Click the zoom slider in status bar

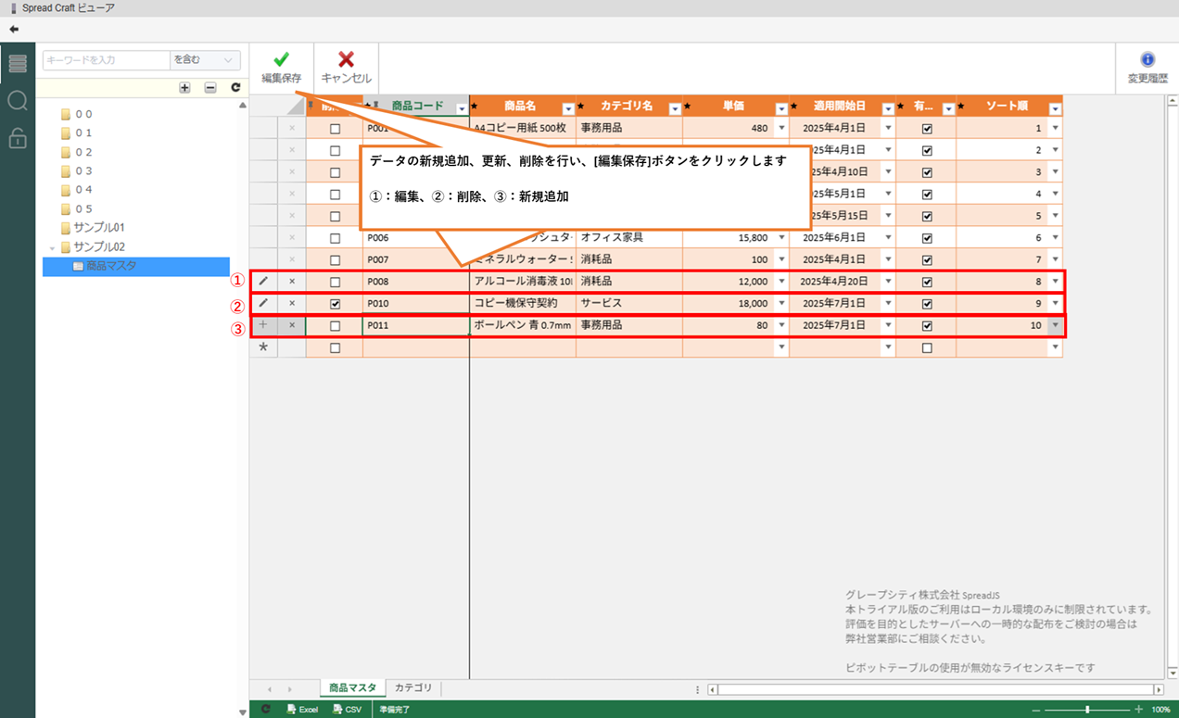coord(1087,709)
